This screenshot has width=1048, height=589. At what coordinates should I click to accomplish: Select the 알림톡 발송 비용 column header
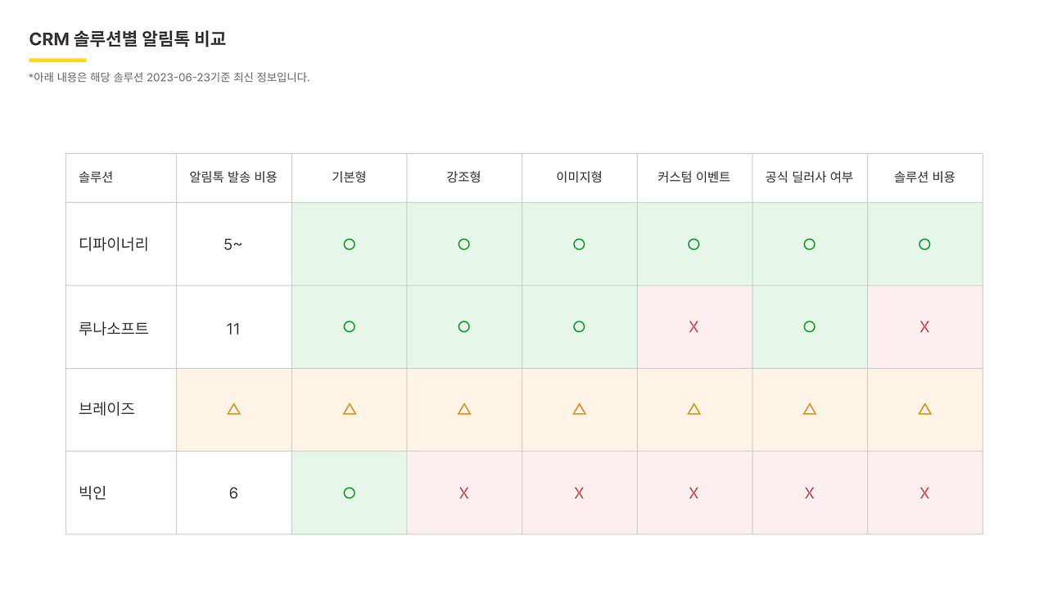233,177
